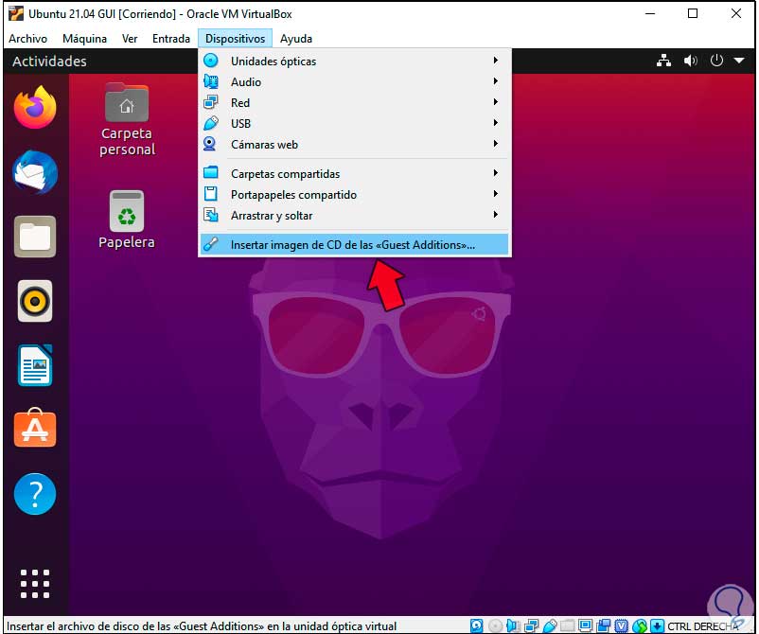Open Rhythmbox music player in dock
The image size is (759, 634).
click(x=35, y=301)
